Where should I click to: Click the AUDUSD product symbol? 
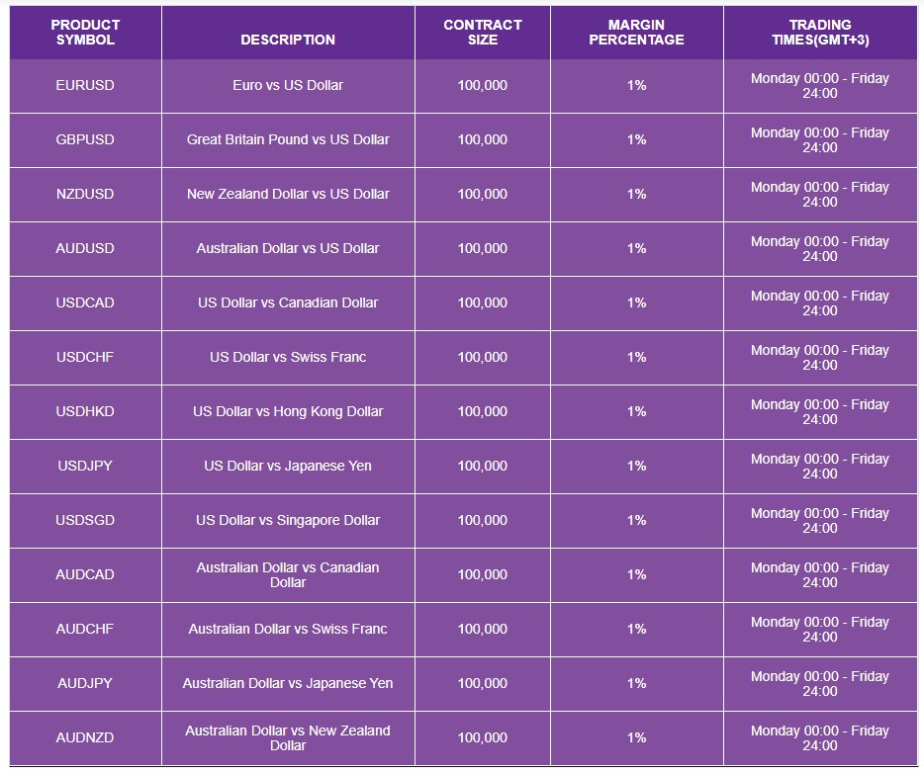point(85,248)
